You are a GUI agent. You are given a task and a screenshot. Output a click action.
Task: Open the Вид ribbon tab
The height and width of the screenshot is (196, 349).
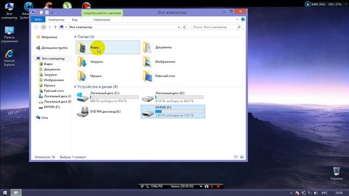tap(75, 20)
